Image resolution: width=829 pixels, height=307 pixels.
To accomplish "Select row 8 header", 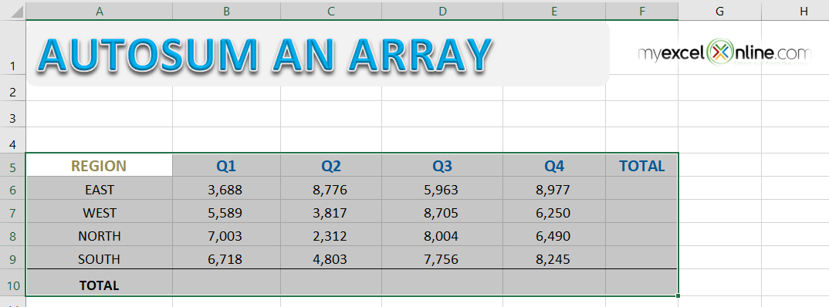I will [12, 234].
